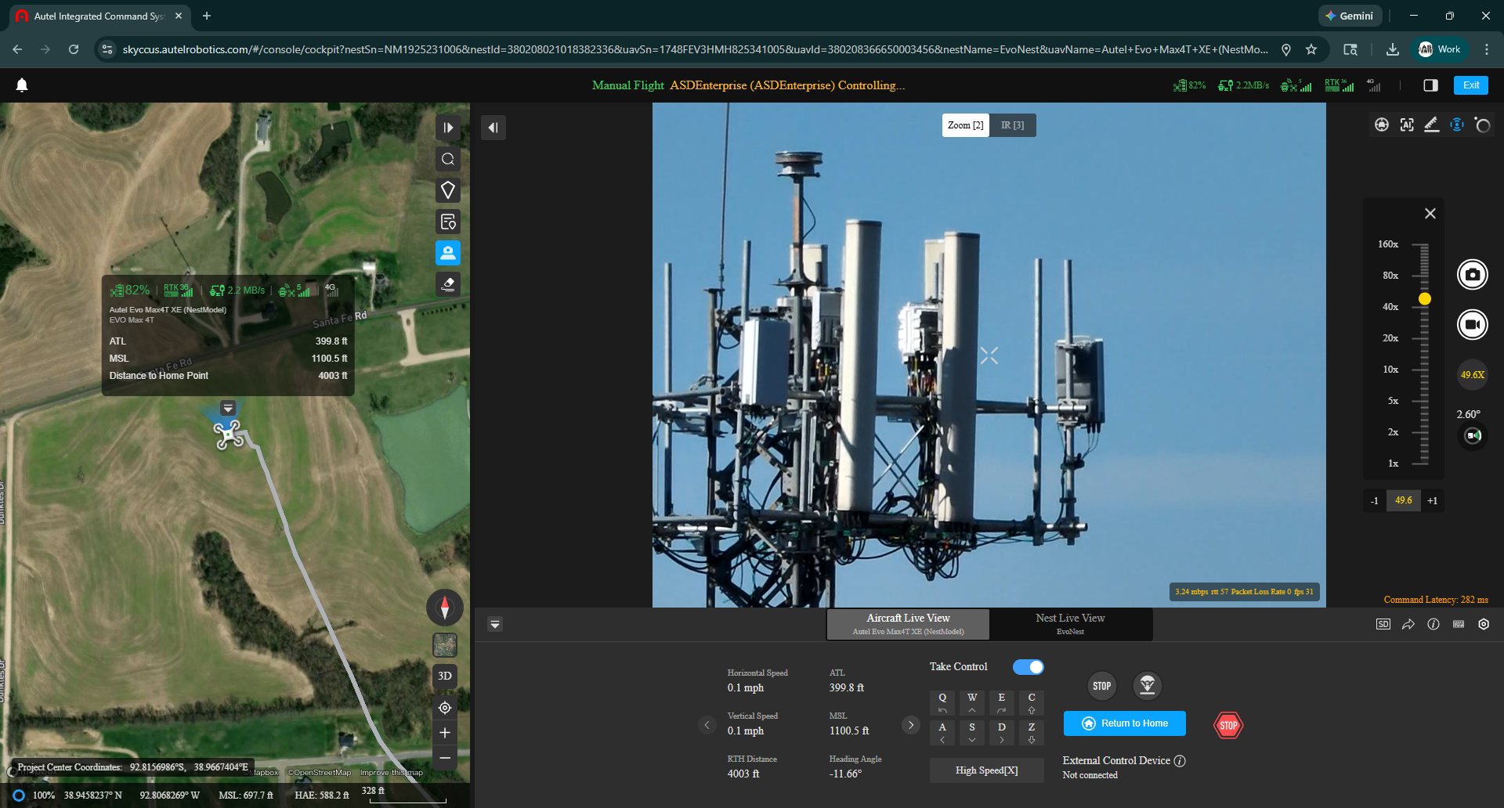Collapse the bottom control panel

pyautogui.click(x=495, y=624)
